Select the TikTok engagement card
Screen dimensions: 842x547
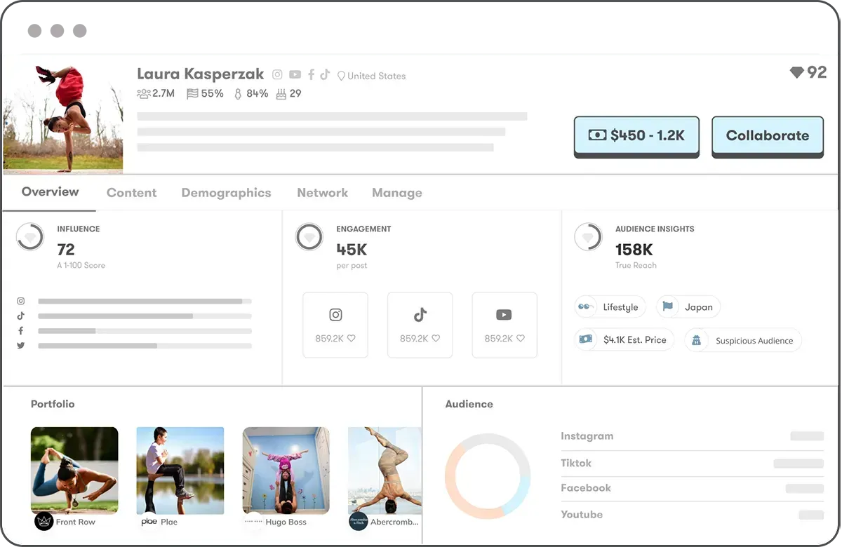(x=420, y=325)
